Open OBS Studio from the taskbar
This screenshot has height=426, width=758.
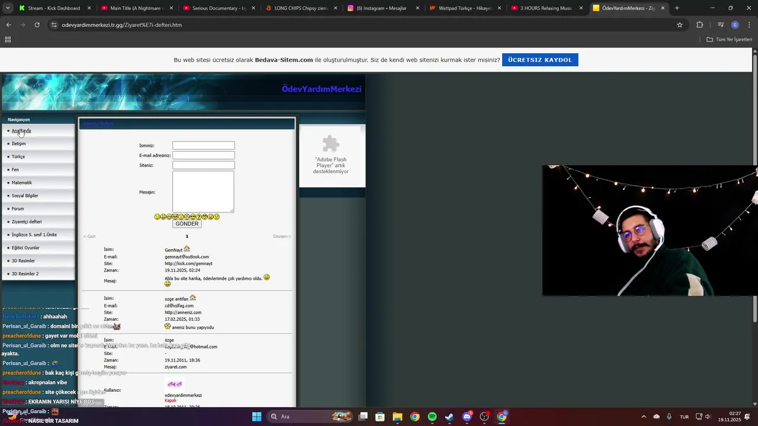[x=484, y=417]
